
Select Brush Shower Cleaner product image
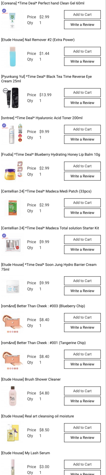[x=12, y=396]
